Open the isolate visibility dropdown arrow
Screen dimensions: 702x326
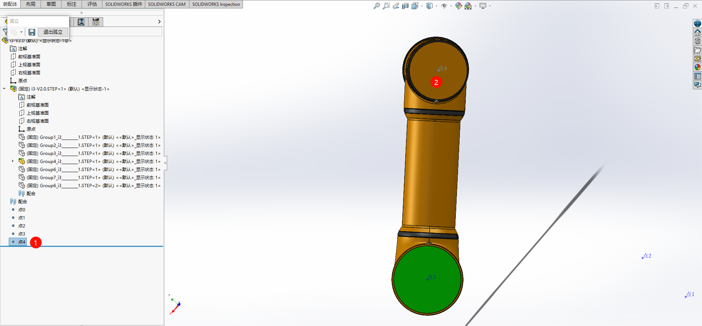tap(21, 32)
